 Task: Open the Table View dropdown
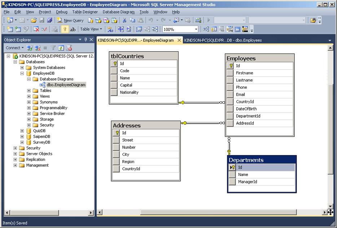pyautogui.click(x=91, y=29)
